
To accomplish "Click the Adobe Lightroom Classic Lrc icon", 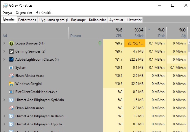I will [11, 60].
